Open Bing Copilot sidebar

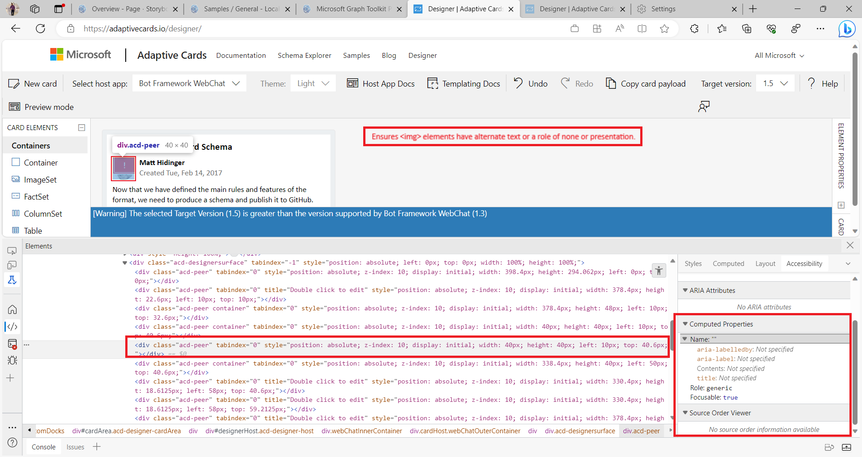click(x=847, y=29)
